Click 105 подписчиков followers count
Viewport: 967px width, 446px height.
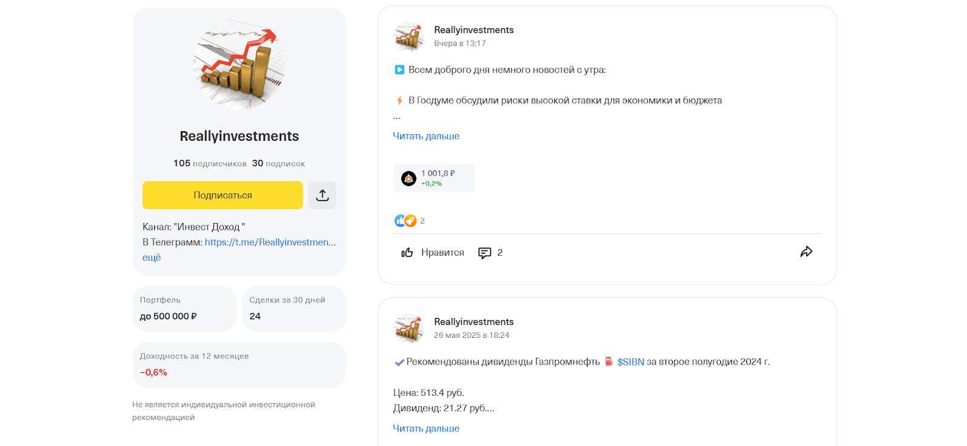210,163
